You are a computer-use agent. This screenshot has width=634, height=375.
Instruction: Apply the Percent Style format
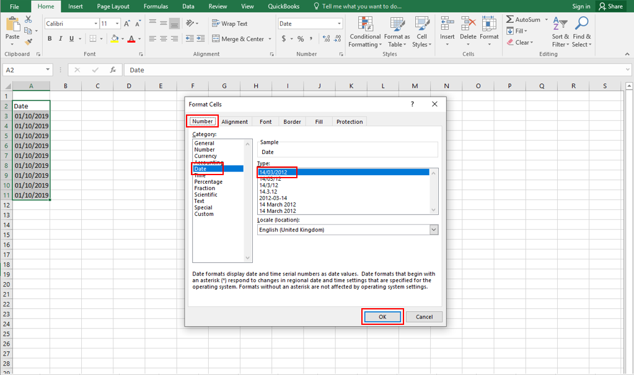pos(301,38)
